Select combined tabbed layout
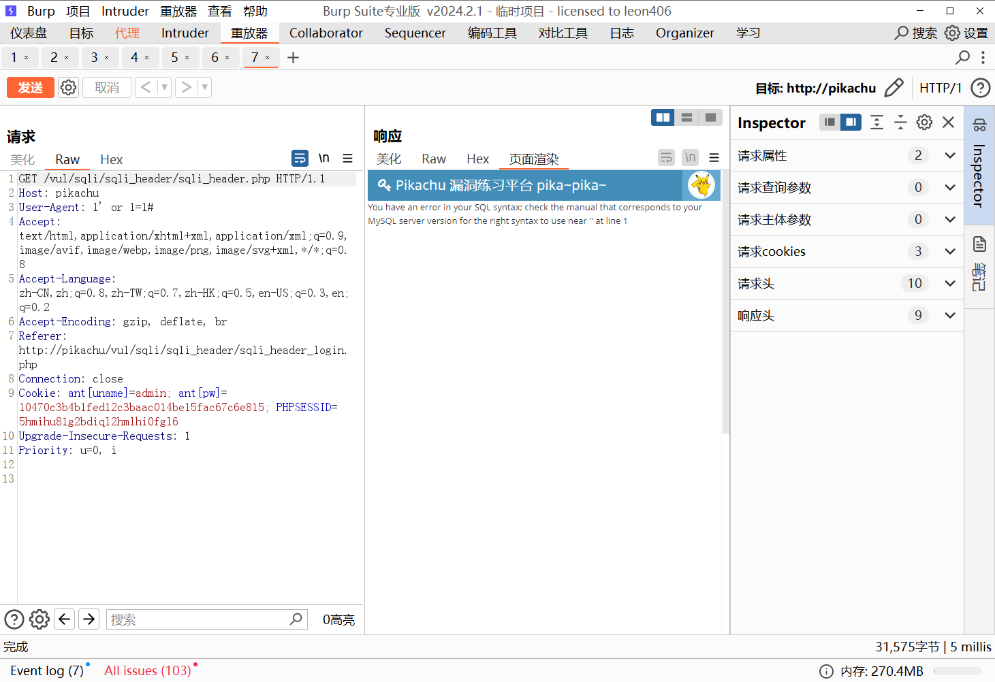 (x=710, y=118)
